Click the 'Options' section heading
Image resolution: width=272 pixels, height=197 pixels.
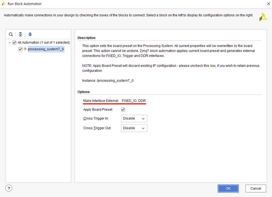(83, 92)
